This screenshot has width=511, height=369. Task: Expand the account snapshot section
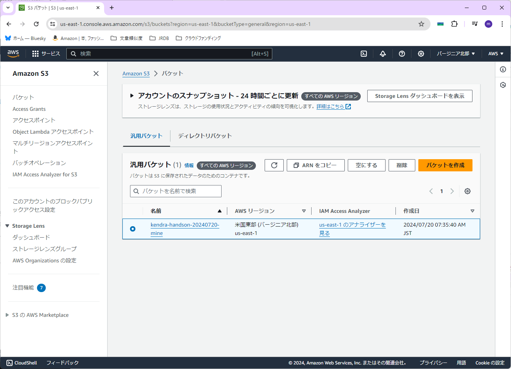(x=132, y=96)
